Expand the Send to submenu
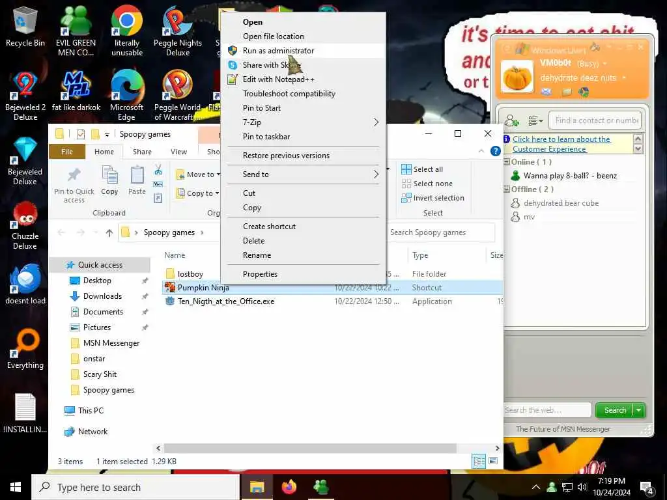 coord(304,174)
